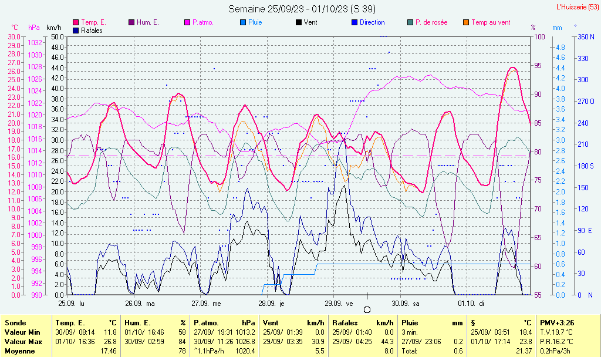Click the 27.09. me date label
This screenshot has height=357, width=601.
206,304
